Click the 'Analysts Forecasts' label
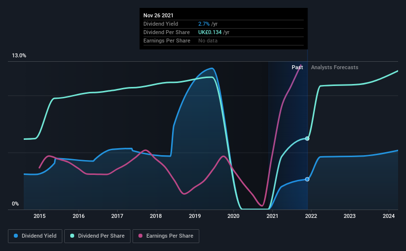This screenshot has width=406, height=251. pyautogui.click(x=334, y=67)
